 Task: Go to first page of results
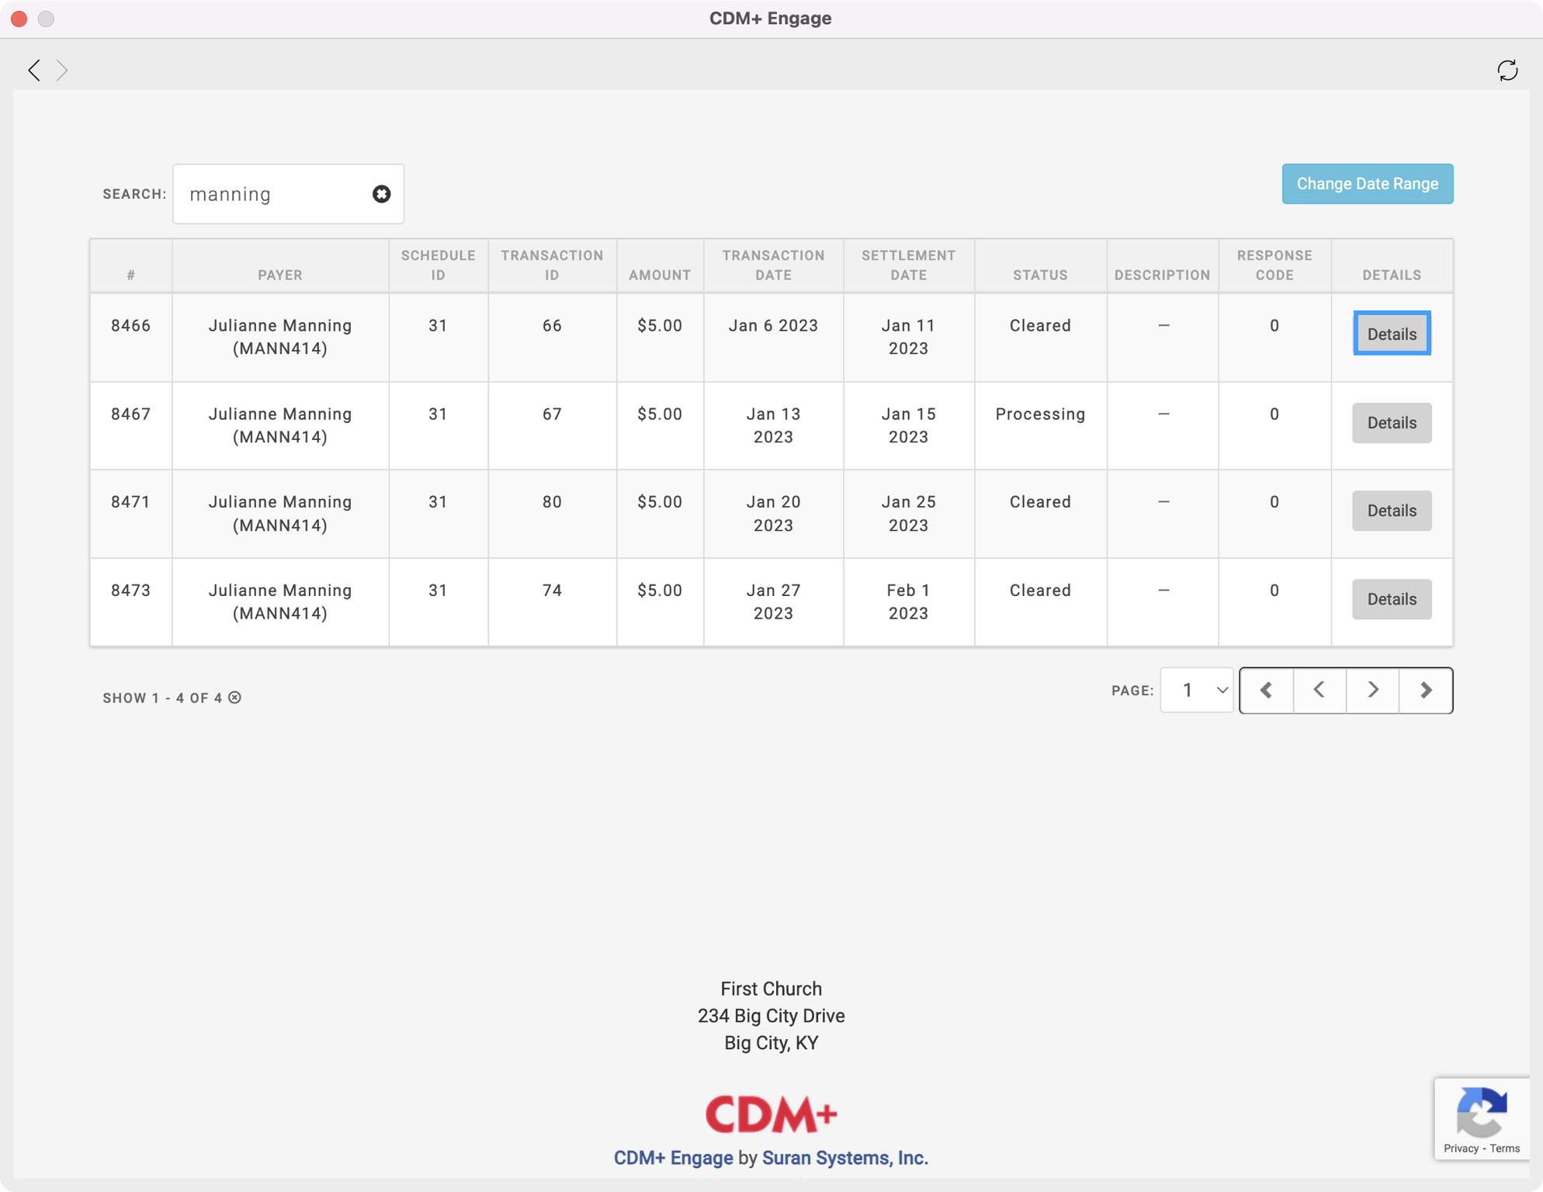click(1266, 690)
